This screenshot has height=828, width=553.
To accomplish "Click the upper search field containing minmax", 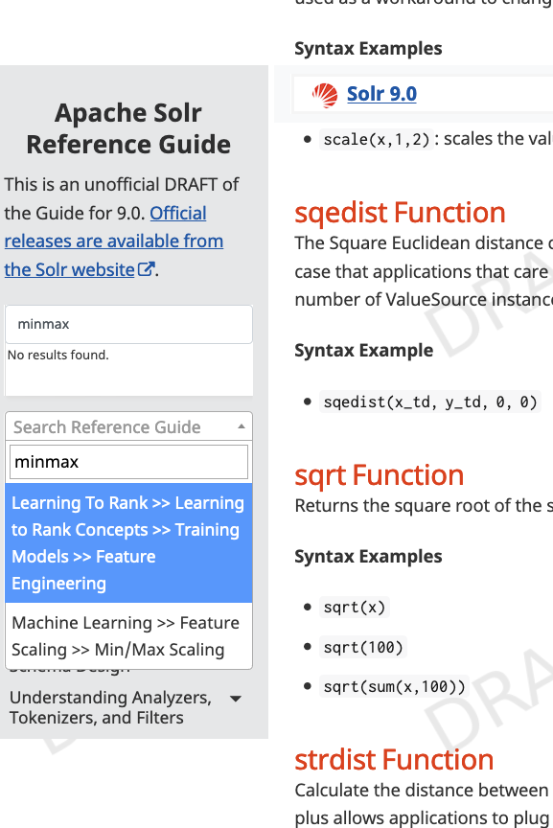I will (128, 324).
